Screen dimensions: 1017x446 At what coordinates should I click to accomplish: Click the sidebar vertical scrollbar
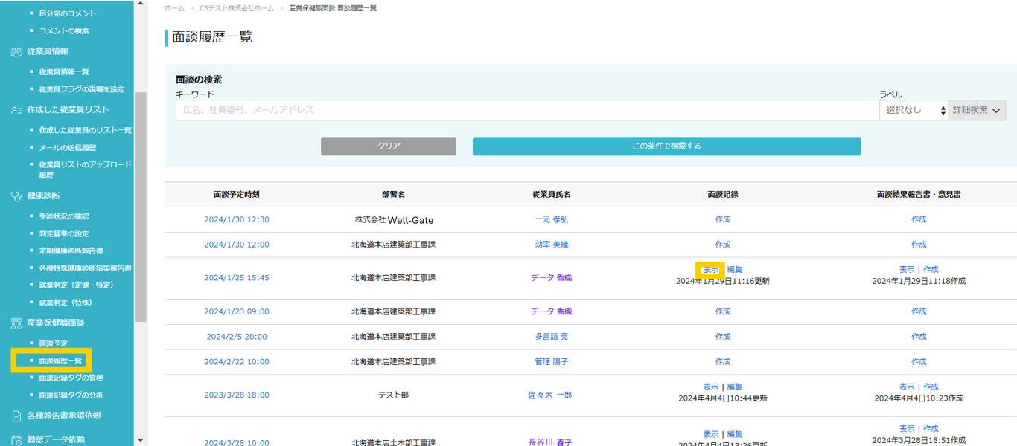[141, 207]
